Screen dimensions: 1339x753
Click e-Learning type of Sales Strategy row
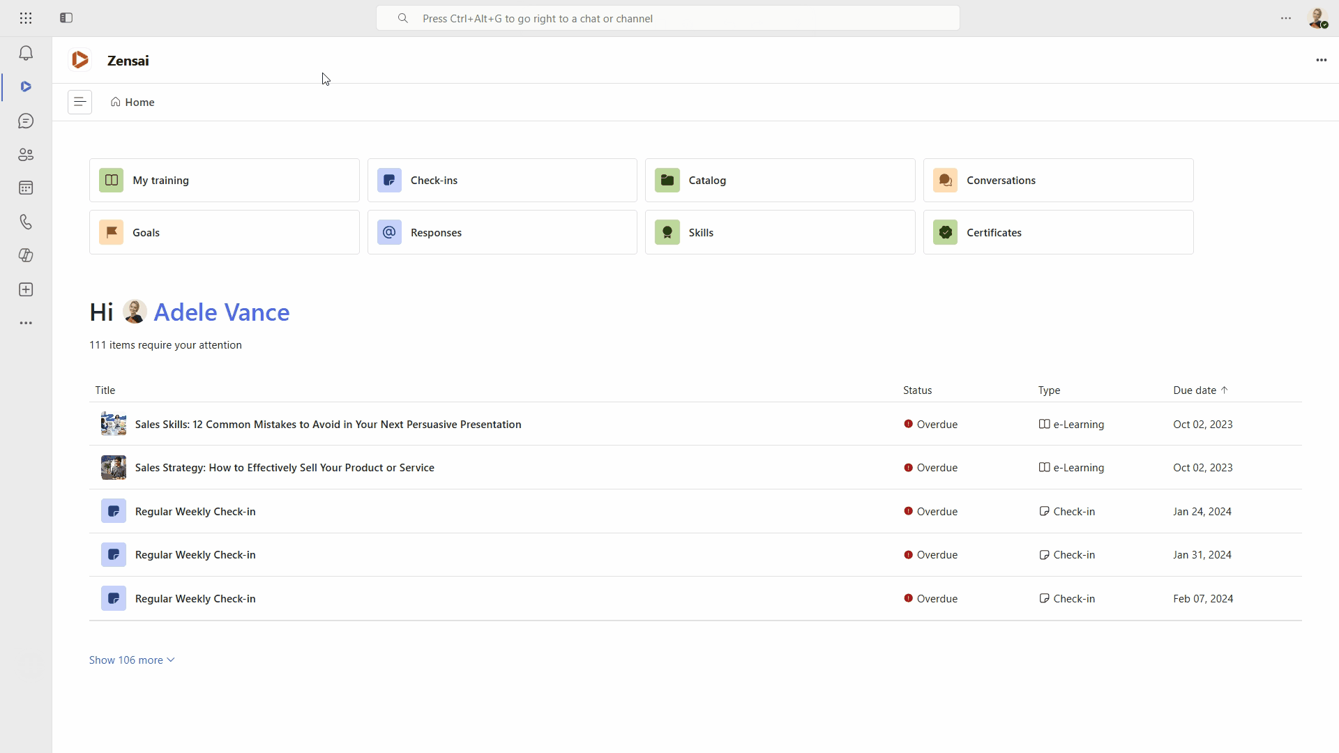1071,468
